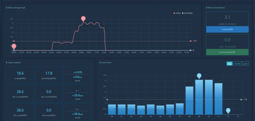
Task: Open the 18.6 today(kWh) card
Action: [x=20, y=75]
